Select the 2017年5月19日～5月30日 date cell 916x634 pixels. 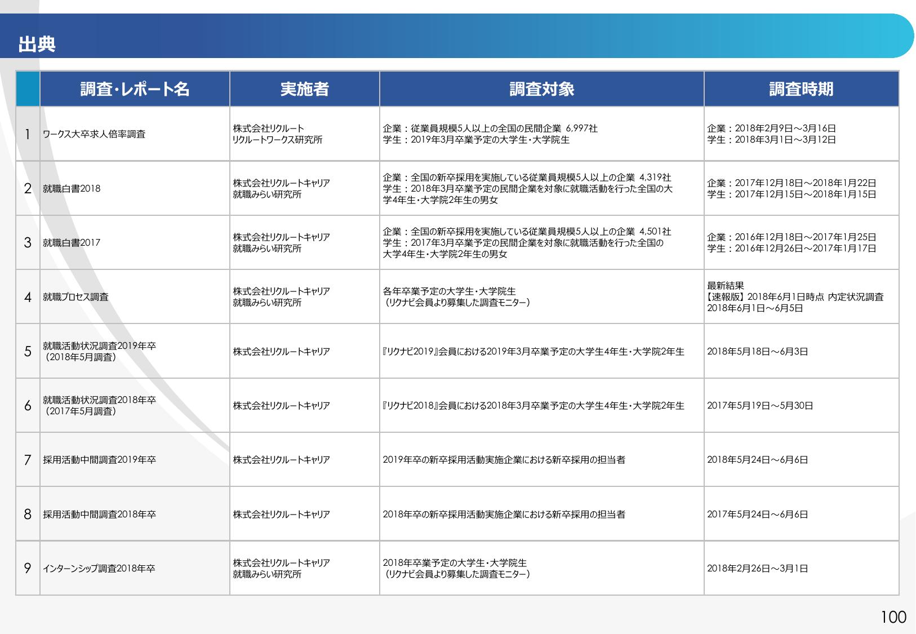(x=759, y=406)
